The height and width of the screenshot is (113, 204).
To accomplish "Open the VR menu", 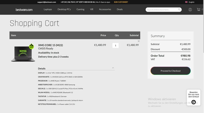I will pyautogui.click(x=92, y=9).
